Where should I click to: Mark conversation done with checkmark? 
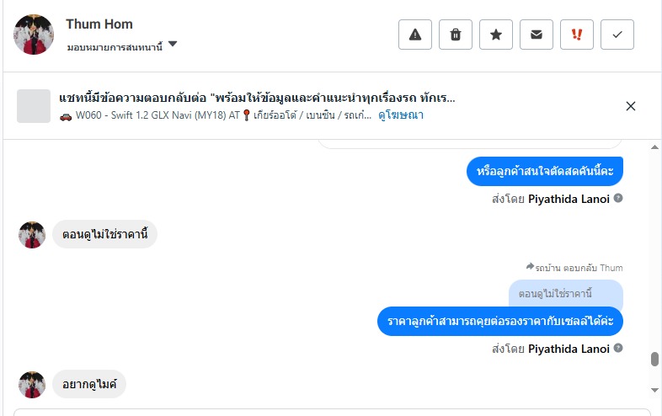(617, 35)
